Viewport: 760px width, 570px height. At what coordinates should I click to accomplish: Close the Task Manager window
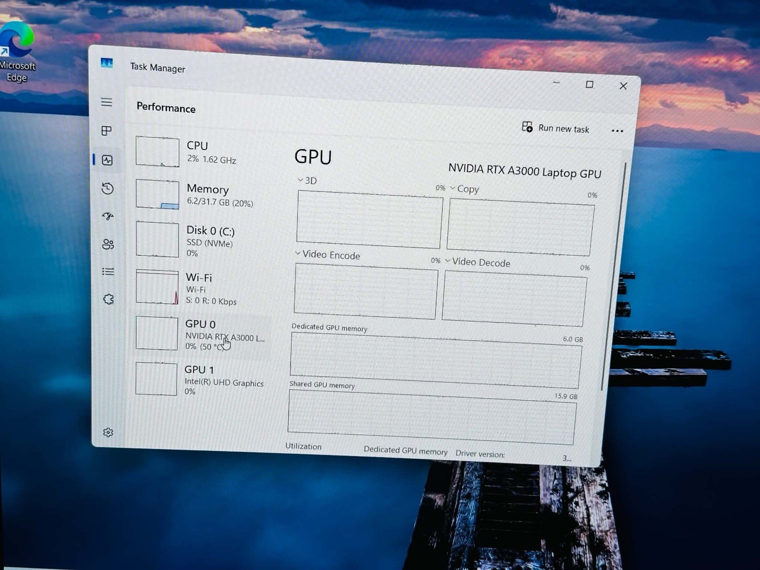pyautogui.click(x=623, y=85)
